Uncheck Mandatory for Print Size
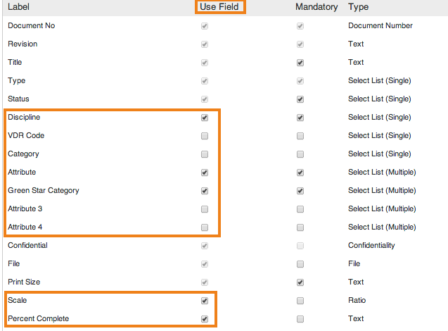 pyautogui.click(x=300, y=282)
